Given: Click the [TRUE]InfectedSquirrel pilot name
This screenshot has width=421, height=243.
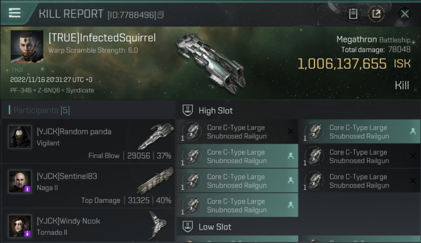Looking at the screenshot, I should (x=102, y=38).
